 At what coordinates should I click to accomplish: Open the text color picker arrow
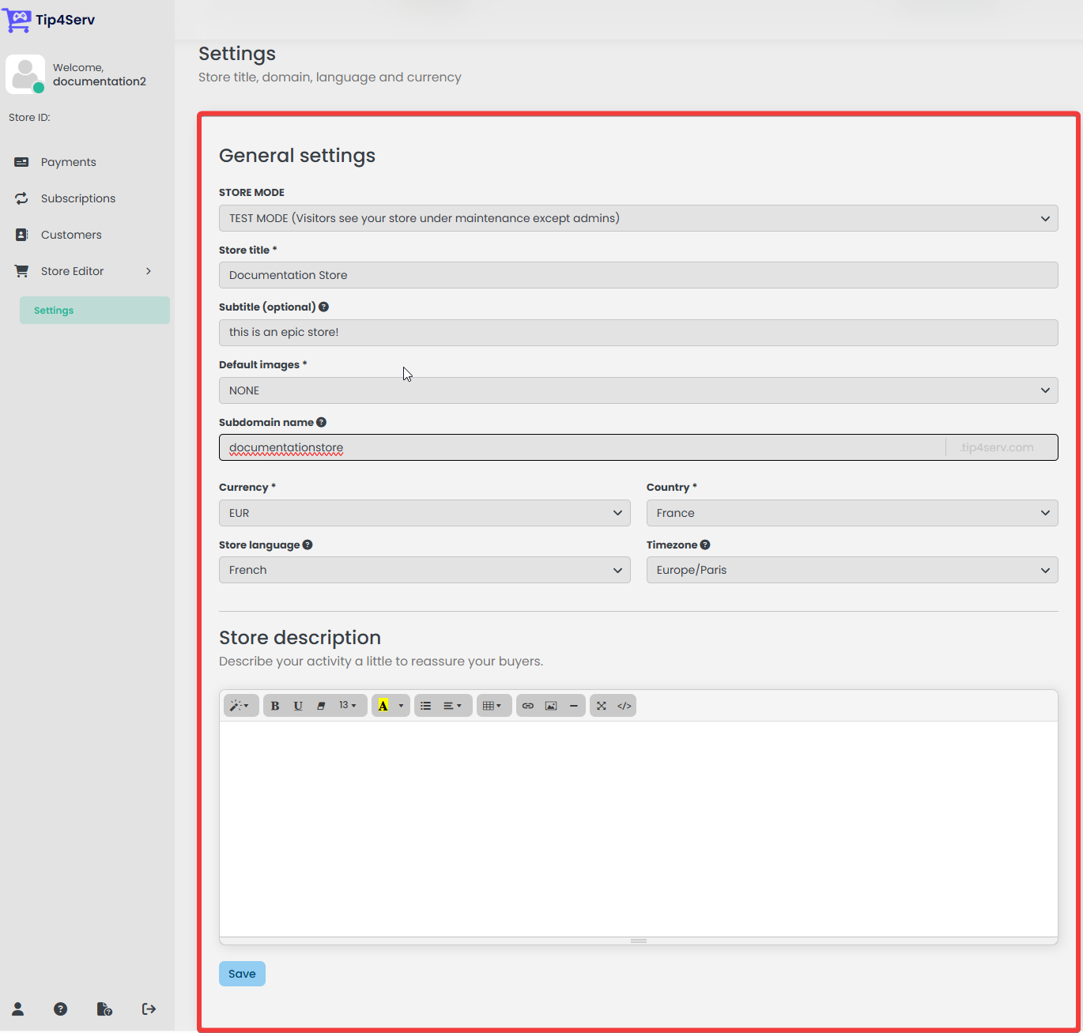pos(402,706)
